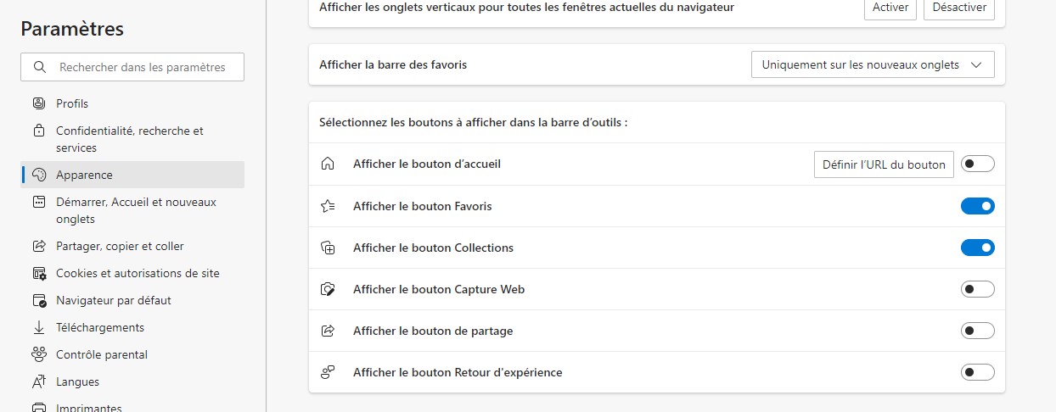
Task: Click Définir l'URL du bouton
Action: (884, 164)
